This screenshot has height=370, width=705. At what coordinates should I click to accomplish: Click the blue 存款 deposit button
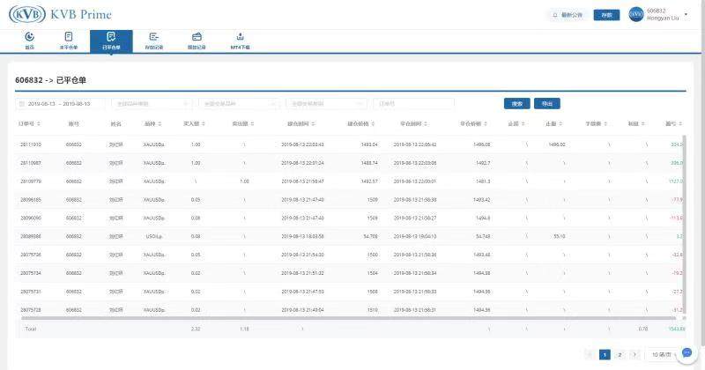[x=605, y=15]
